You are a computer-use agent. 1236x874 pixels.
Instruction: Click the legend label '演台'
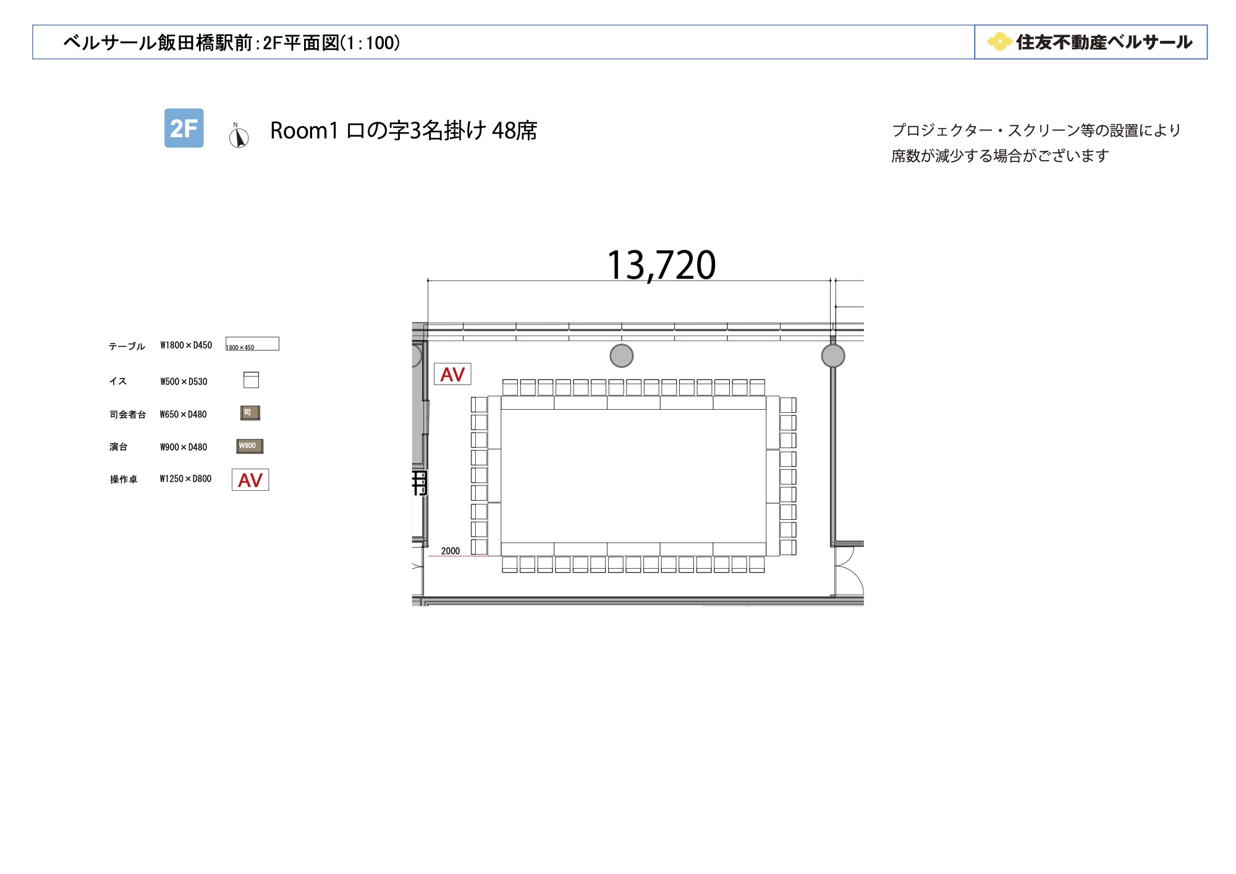coord(119,446)
